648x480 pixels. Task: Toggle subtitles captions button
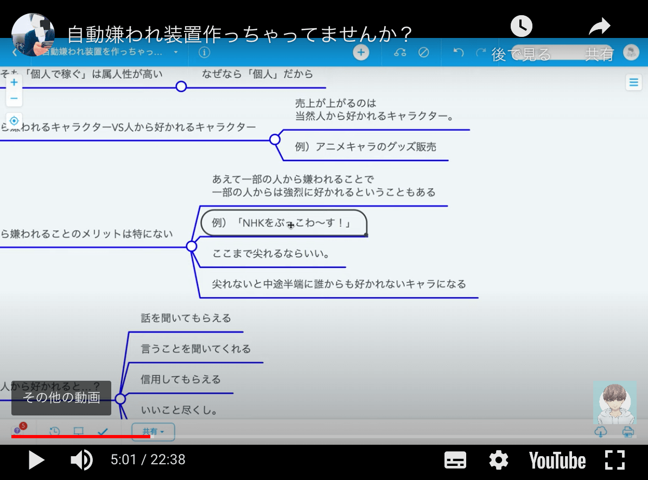(455, 460)
